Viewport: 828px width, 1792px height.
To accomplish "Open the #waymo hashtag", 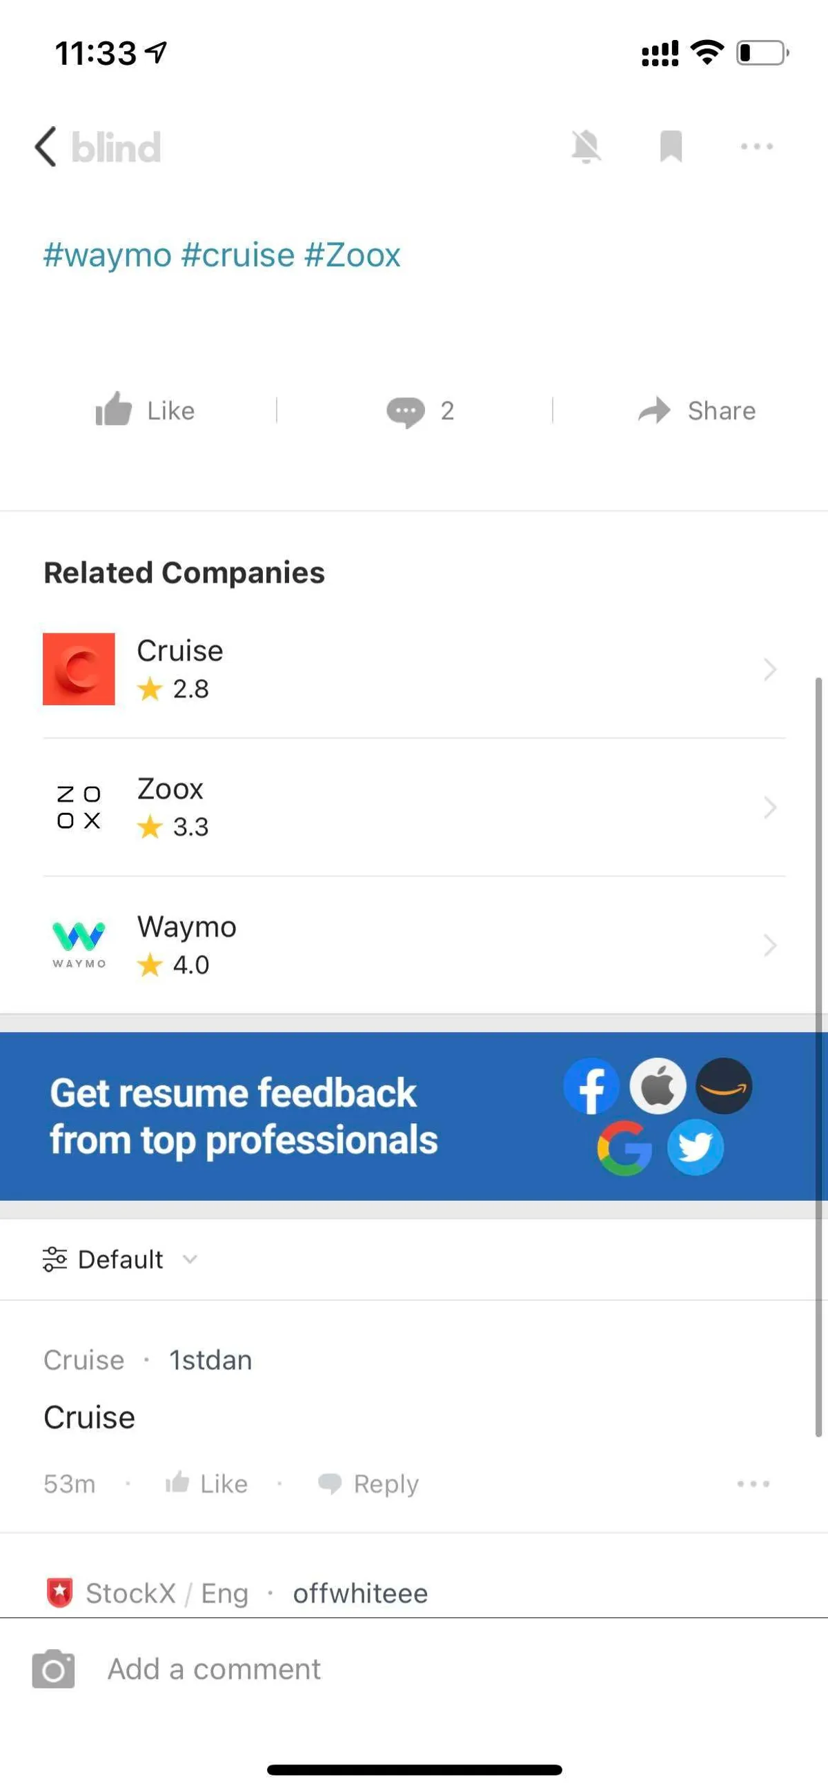I will point(107,255).
